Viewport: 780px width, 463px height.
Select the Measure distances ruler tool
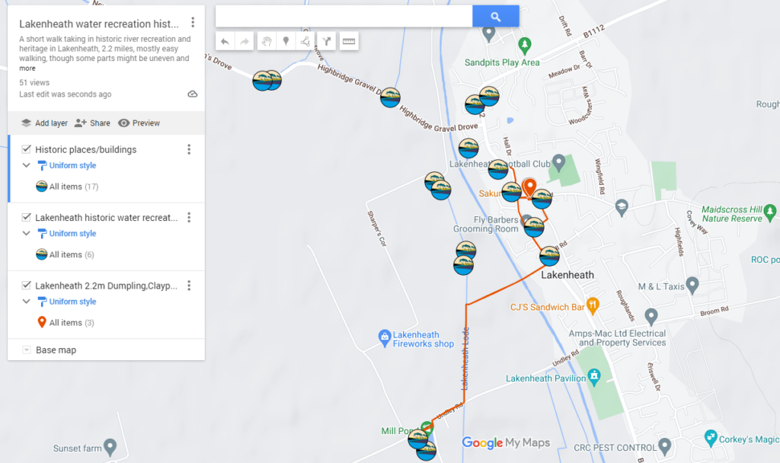pos(349,41)
